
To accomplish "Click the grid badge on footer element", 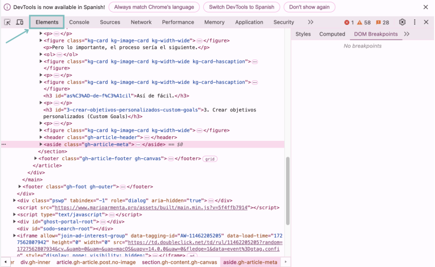I will tap(210, 159).
